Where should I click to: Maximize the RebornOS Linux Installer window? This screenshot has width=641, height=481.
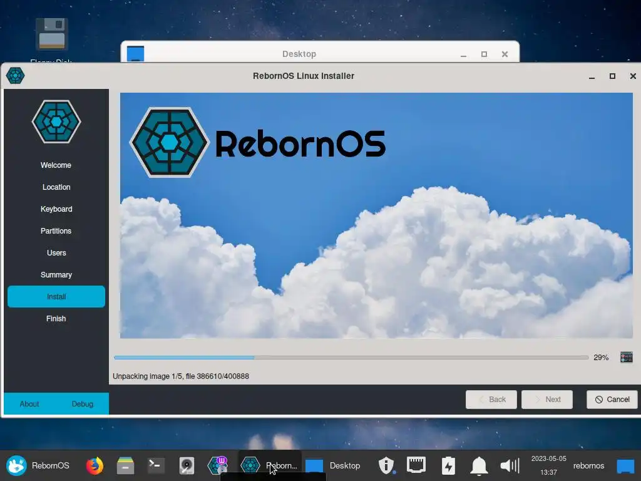612,76
